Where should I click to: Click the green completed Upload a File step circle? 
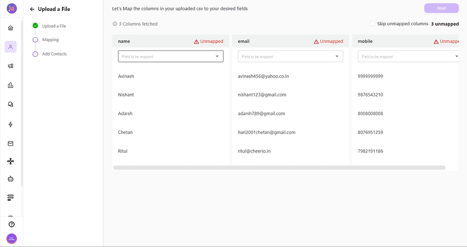(35, 26)
